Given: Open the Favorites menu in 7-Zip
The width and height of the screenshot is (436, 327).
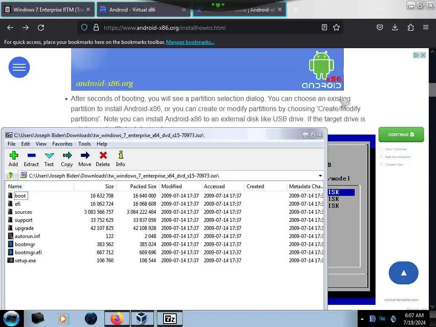Looking at the screenshot, I should (x=62, y=144).
